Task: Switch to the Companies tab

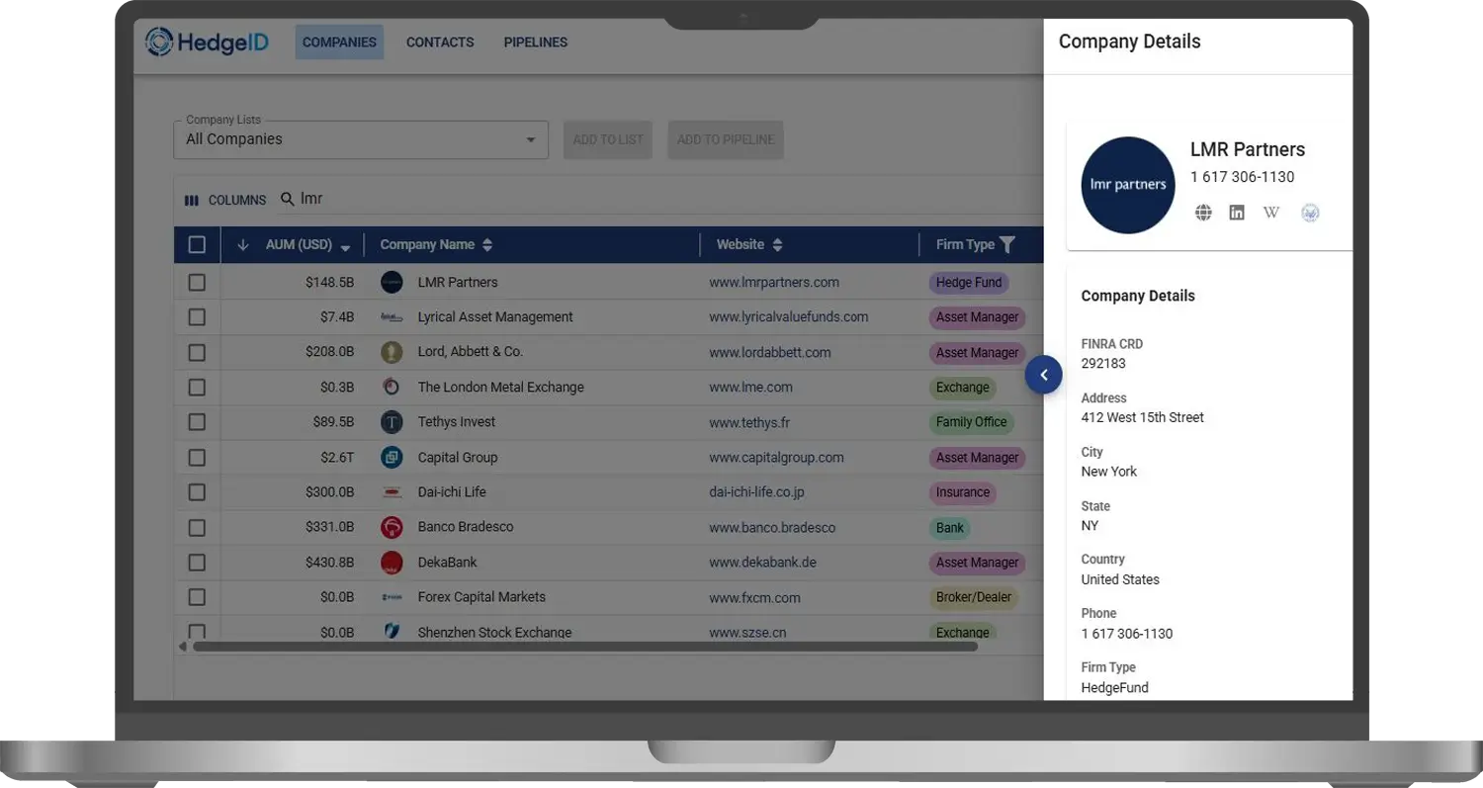Action: click(339, 43)
